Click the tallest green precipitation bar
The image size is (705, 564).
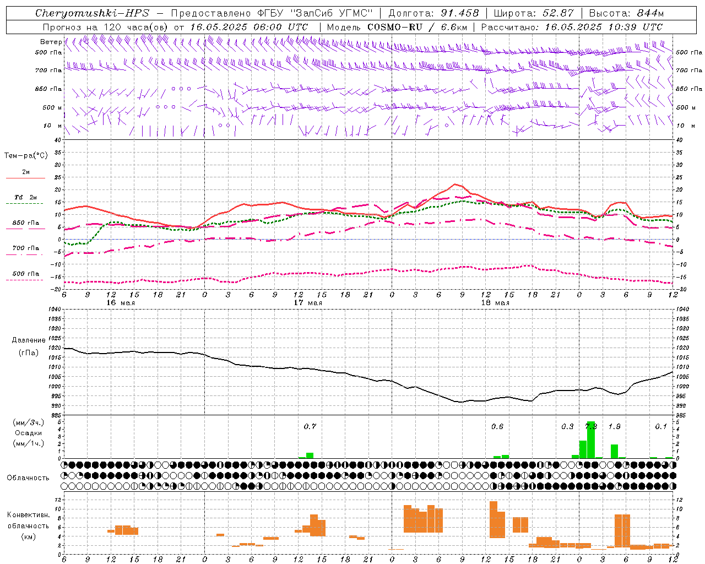pos(591,440)
